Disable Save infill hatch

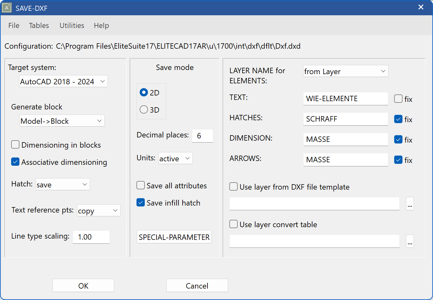pos(140,202)
